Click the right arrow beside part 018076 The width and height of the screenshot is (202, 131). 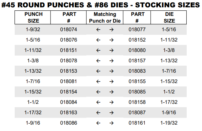click(112, 40)
